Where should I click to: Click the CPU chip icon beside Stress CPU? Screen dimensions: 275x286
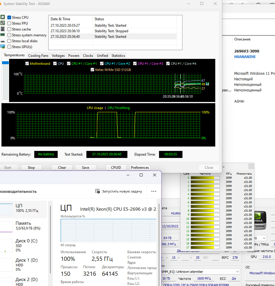click(3, 17)
